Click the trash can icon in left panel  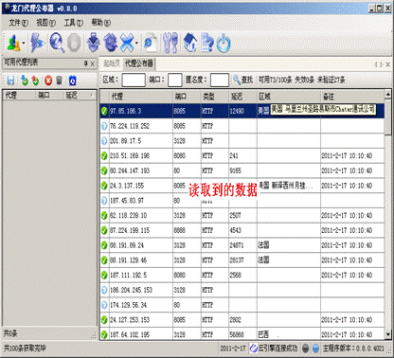pyautogui.click(x=59, y=81)
